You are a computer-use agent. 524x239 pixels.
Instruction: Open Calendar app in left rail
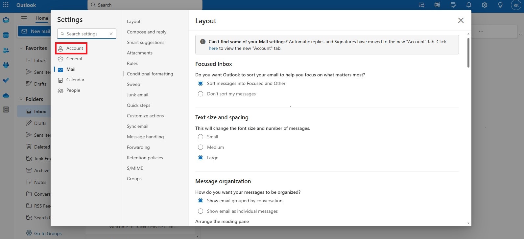pyautogui.click(x=6, y=35)
